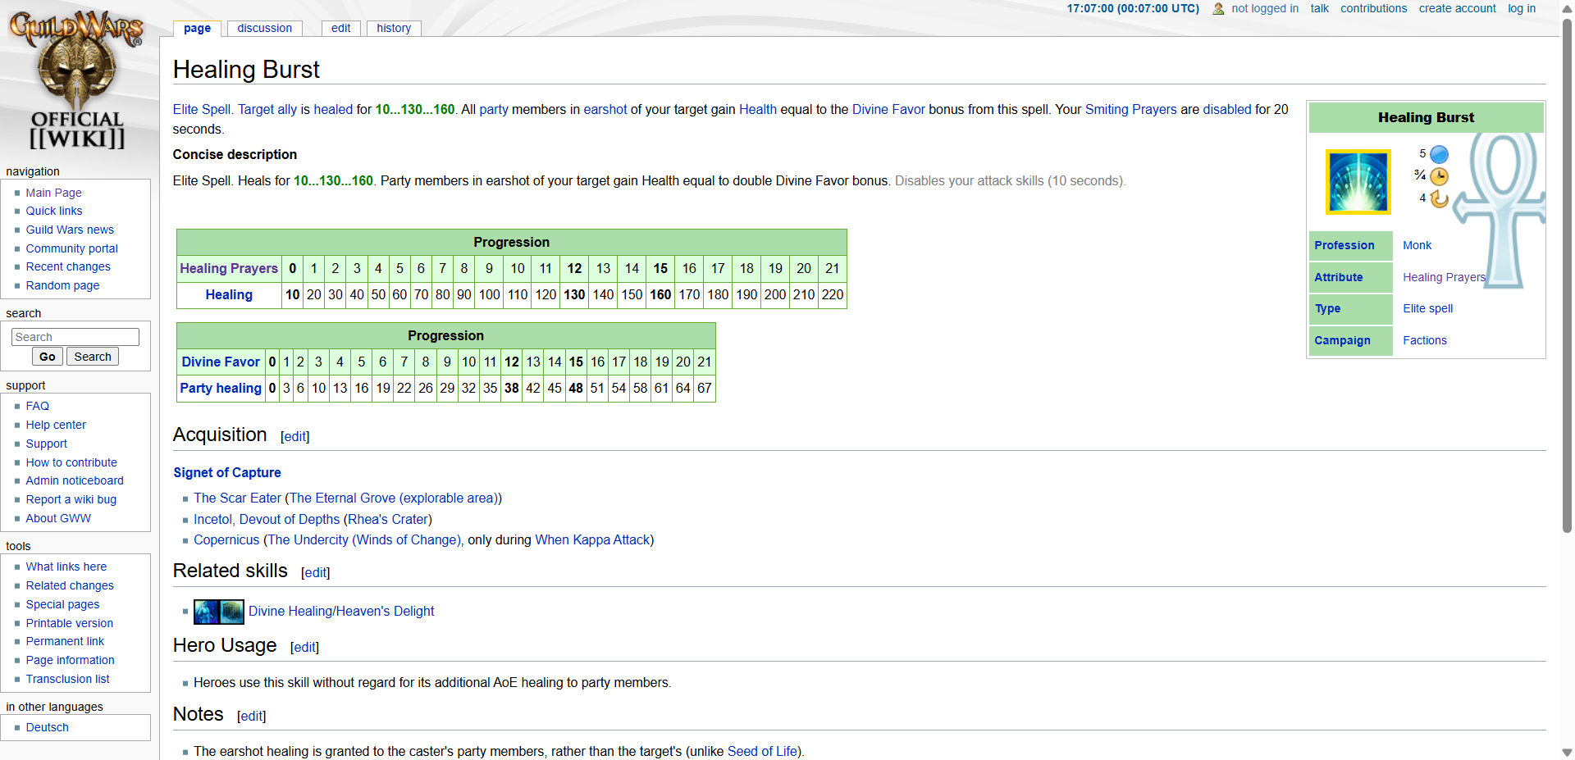The height and width of the screenshot is (760, 1575).
Task: Open a Random page
Action: 62,285
